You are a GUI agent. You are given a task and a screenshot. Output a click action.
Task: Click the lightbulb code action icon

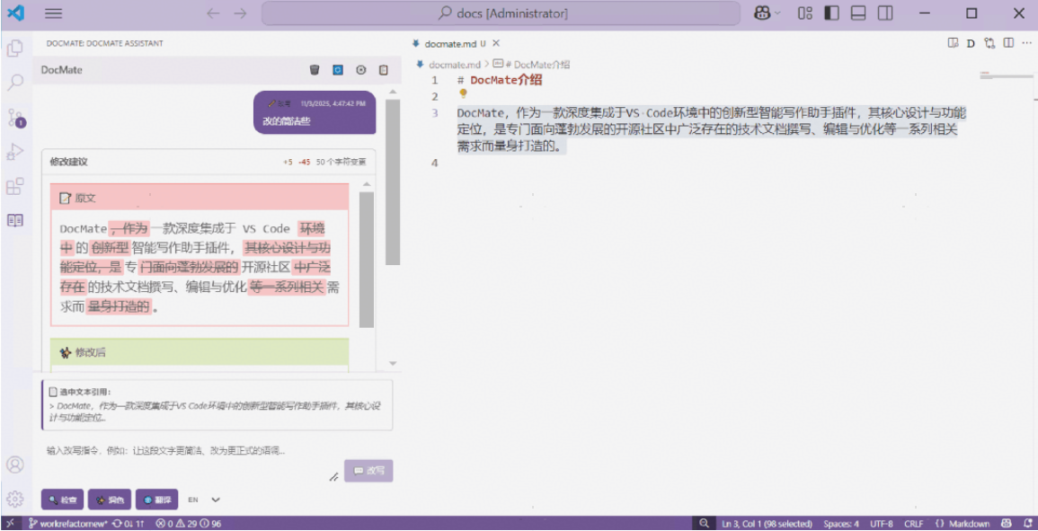point(463,94)
